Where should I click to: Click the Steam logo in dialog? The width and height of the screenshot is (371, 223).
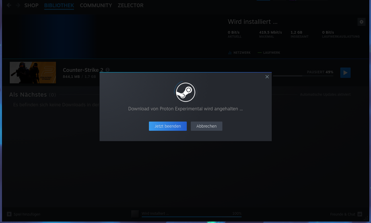[186, 92]
